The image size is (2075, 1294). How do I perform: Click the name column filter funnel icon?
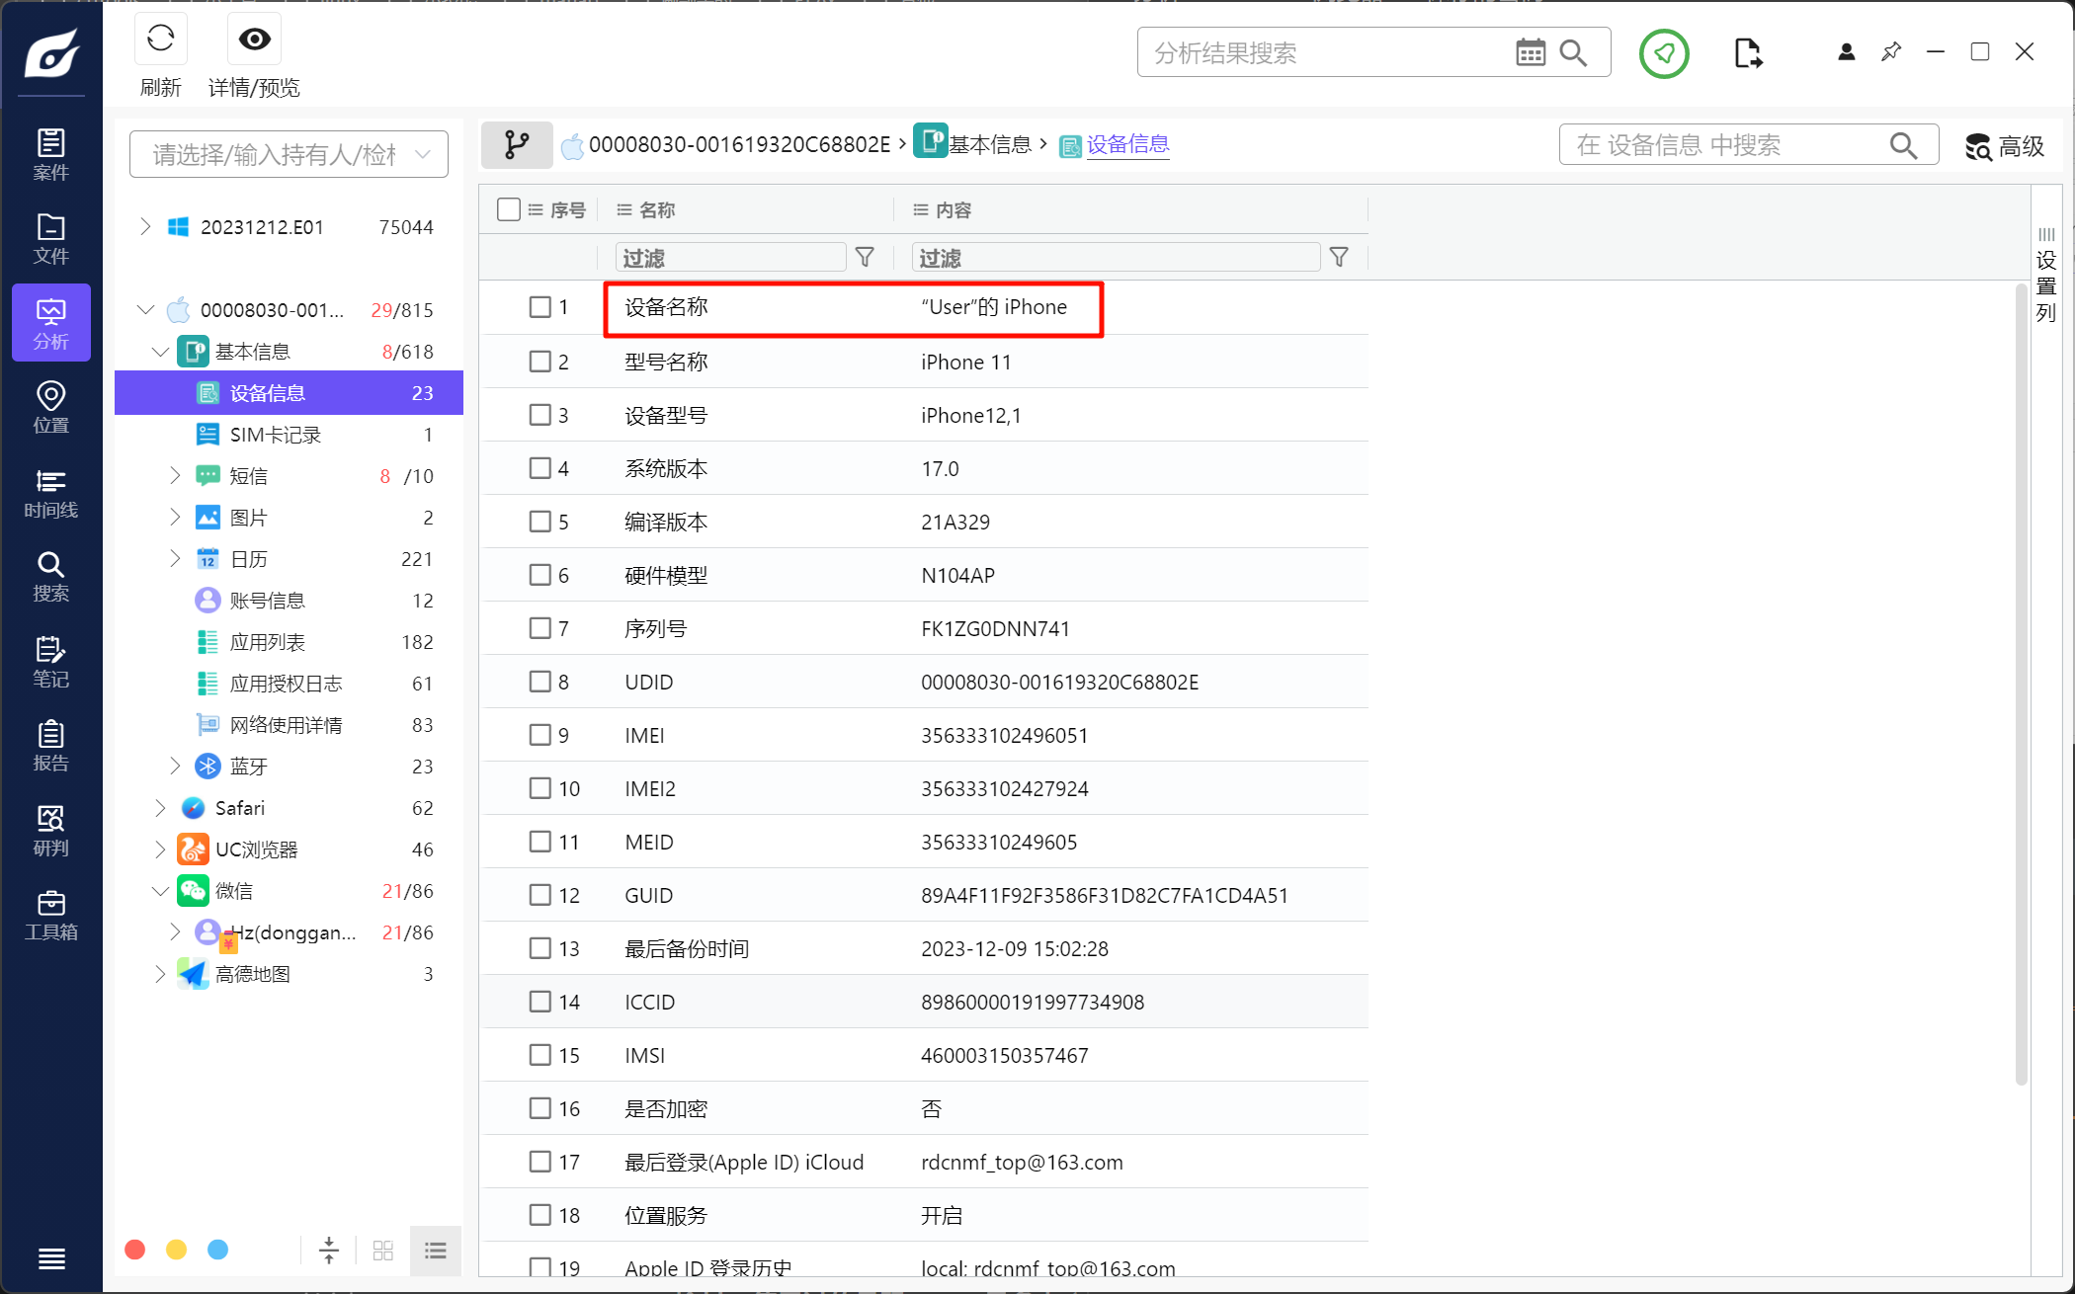click(x=865, y=258)
